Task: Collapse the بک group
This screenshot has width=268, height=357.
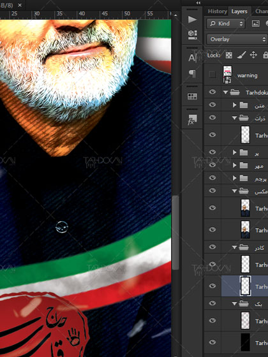Action: (235, 303)
